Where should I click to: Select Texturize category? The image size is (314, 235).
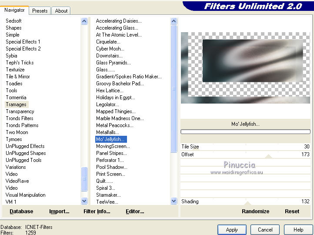click(15, 70)
